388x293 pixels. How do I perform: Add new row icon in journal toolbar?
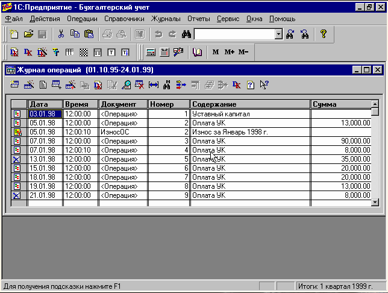click(x=57, y=85)
